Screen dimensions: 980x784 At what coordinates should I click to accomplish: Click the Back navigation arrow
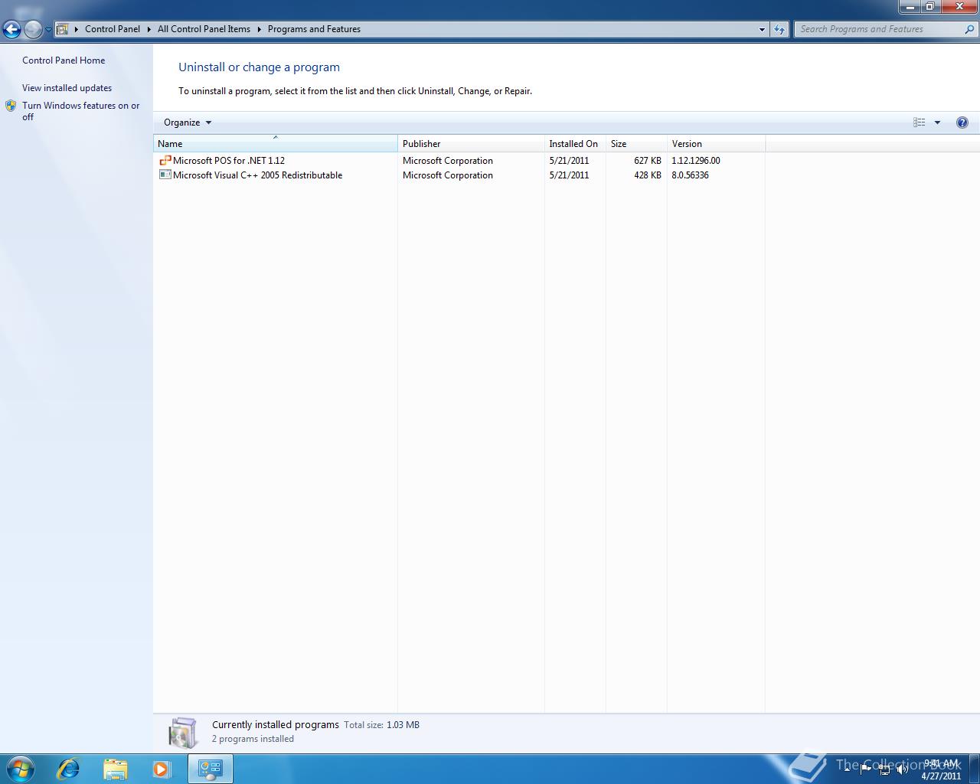(x=12, y=28)
